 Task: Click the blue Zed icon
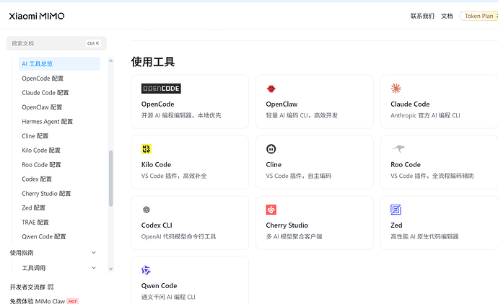[x=396, y=210]
